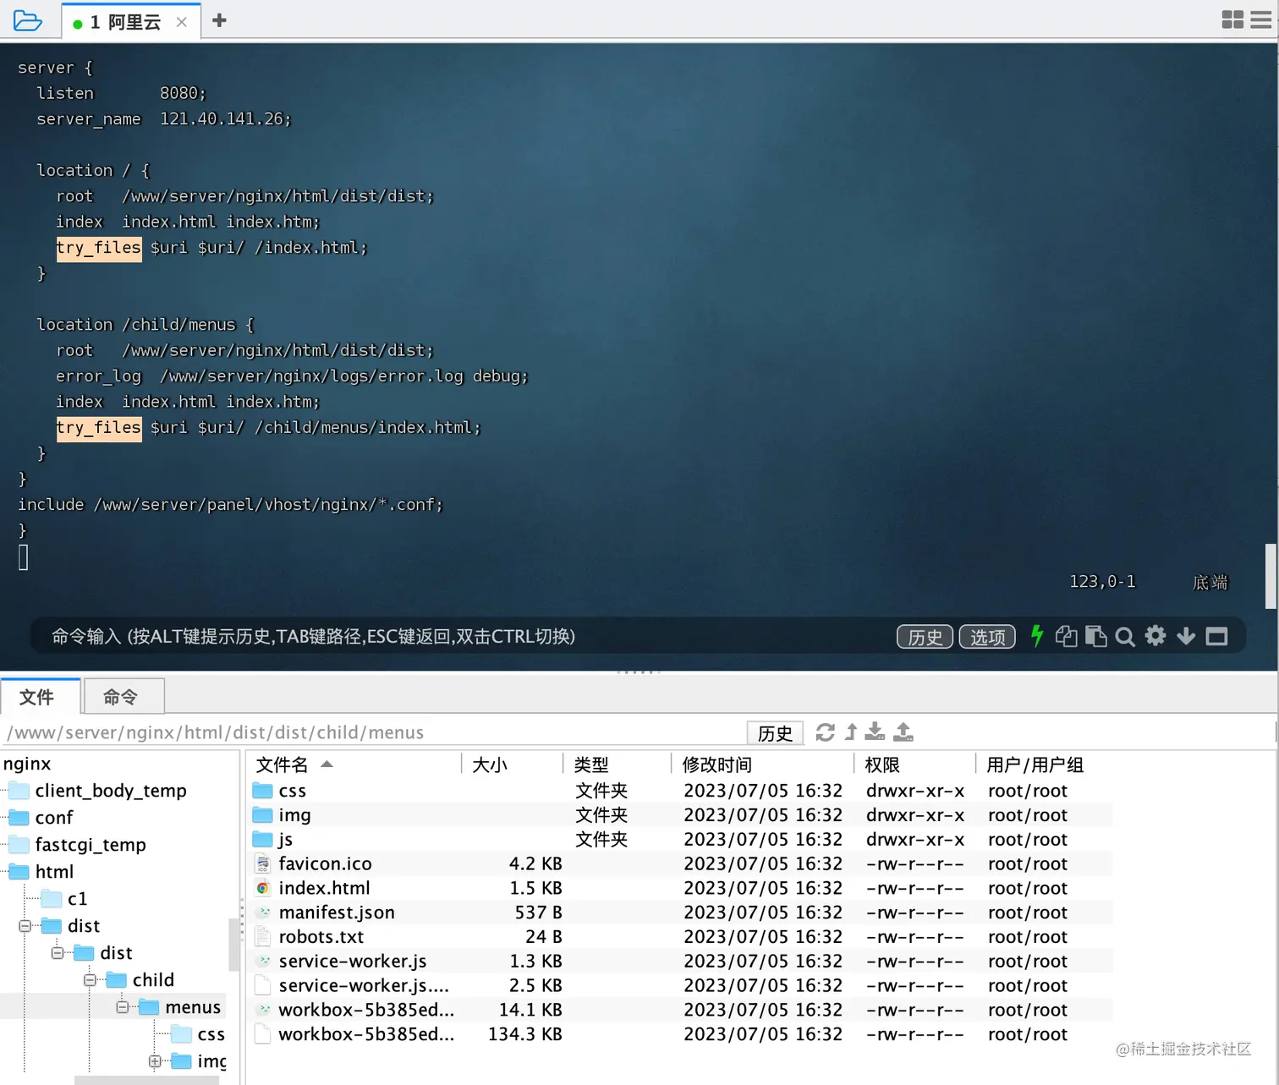Select manifest.json in file list

(681, 912)
